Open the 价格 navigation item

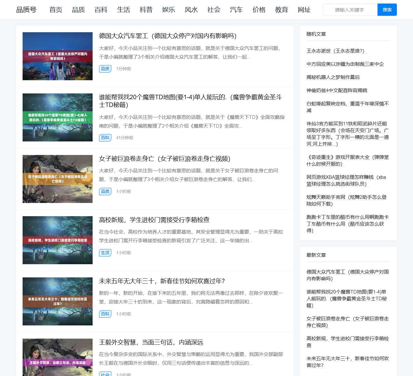click(x=259, y=10)
